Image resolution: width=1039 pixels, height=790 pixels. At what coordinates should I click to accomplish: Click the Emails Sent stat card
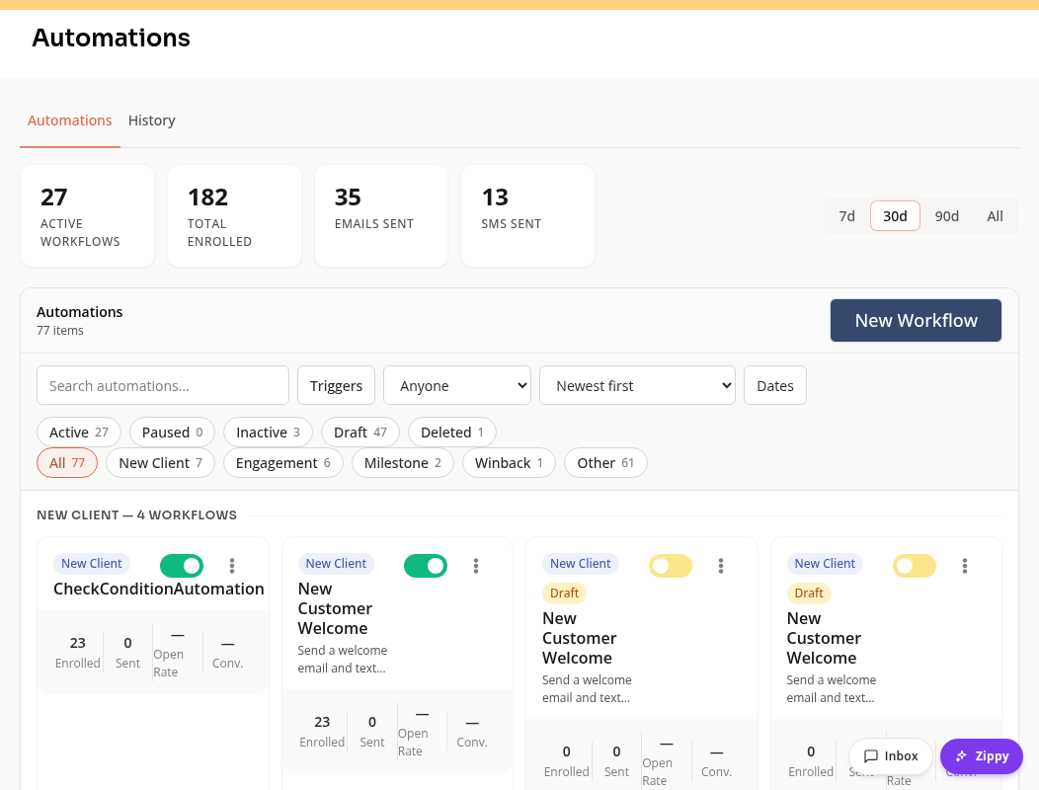[x=381, y=216]
